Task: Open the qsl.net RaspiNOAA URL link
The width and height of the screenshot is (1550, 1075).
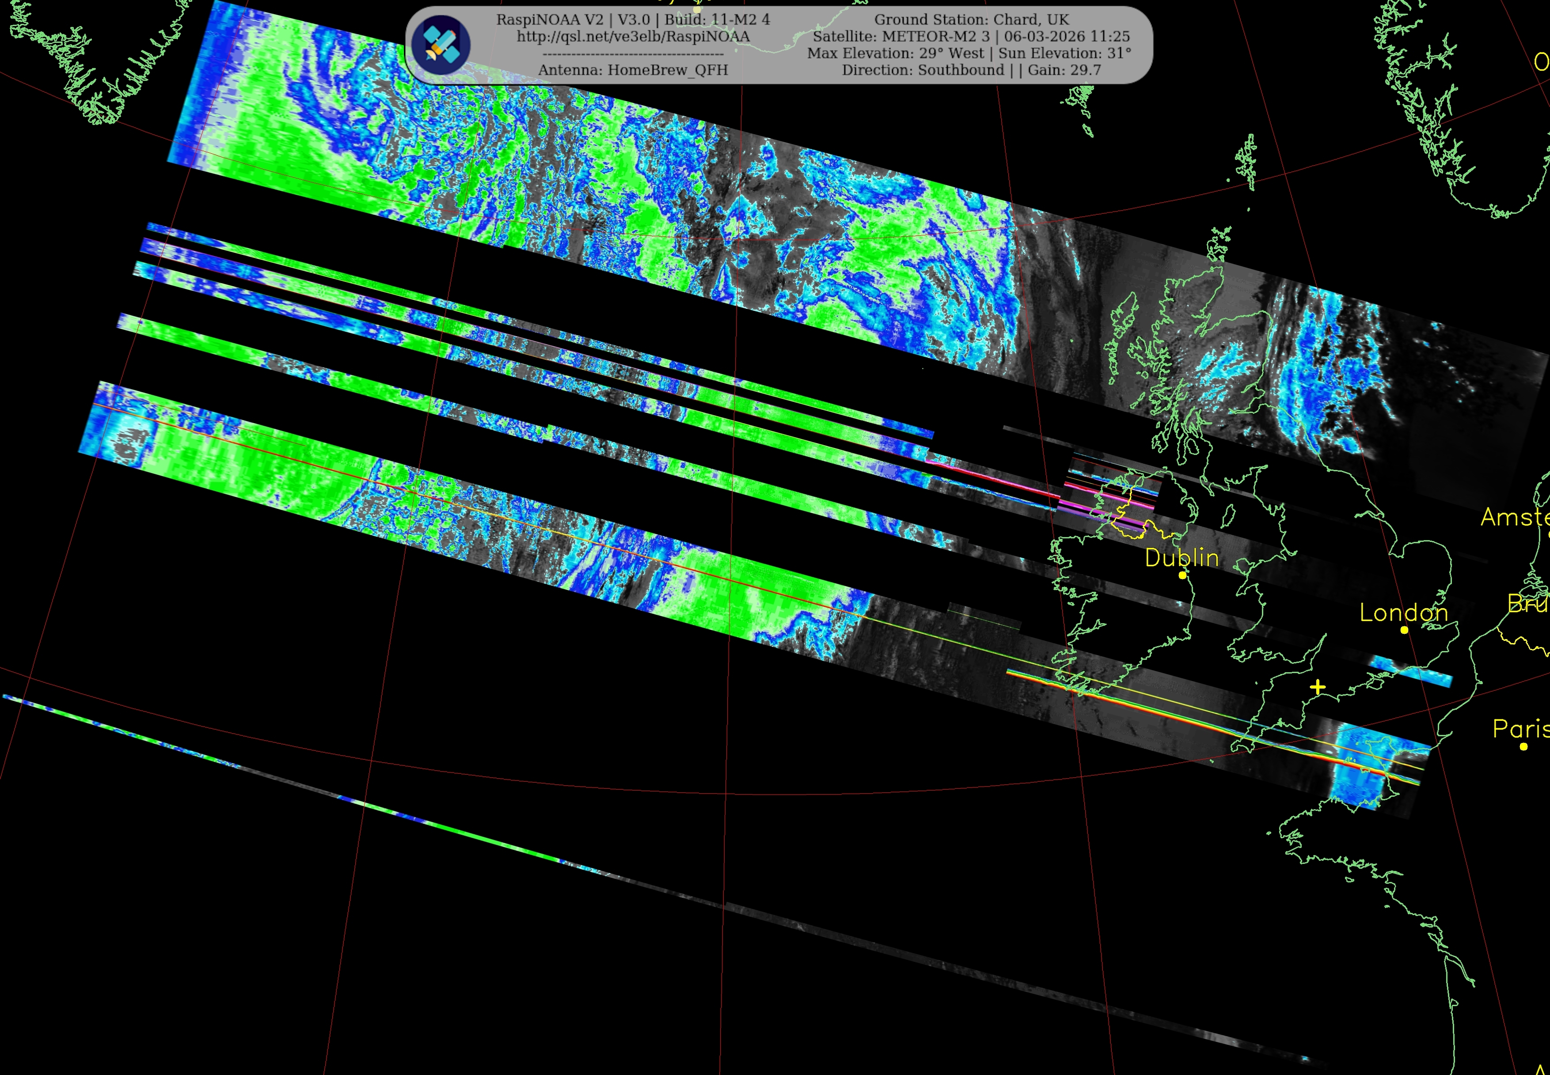Action: point(633,36)
